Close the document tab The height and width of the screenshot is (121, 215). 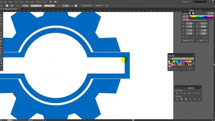tap(19, 9)
